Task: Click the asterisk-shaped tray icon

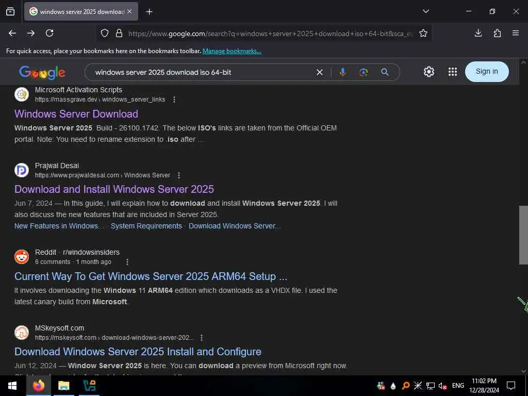Action: tap(418, 386)
